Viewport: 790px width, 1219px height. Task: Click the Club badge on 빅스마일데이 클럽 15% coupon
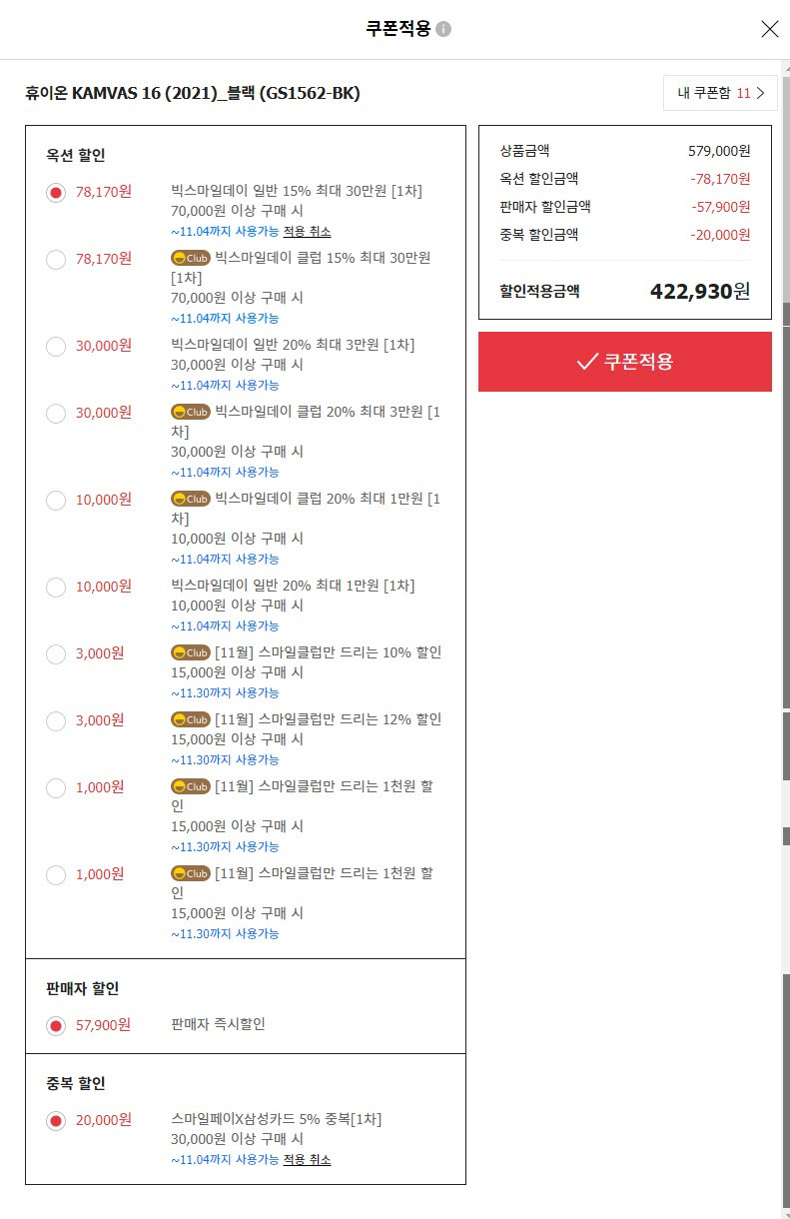point(191,258)
